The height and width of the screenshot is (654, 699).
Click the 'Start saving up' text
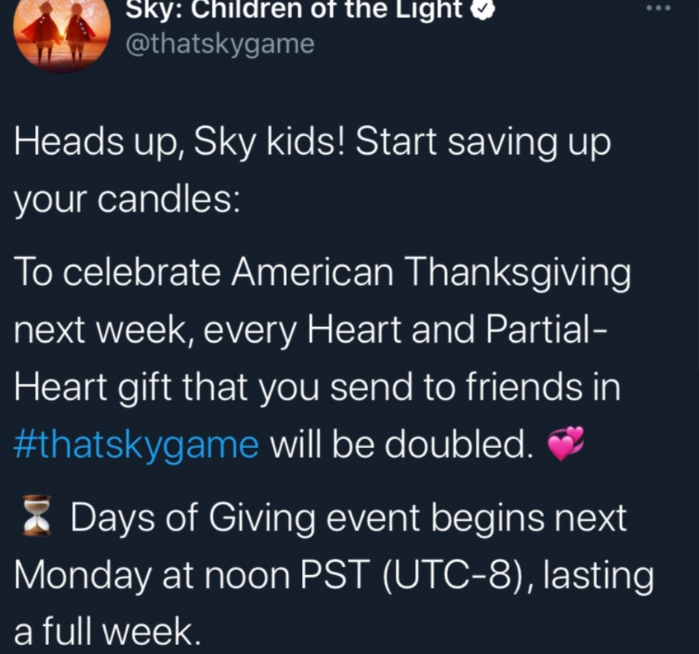[x=483, y=143]
